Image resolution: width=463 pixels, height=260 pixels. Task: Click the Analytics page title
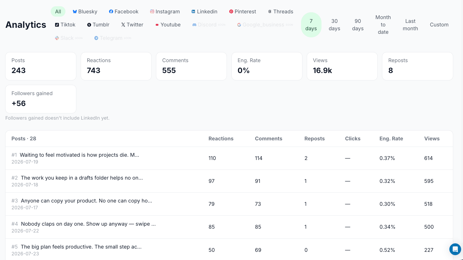coord(26,25)
